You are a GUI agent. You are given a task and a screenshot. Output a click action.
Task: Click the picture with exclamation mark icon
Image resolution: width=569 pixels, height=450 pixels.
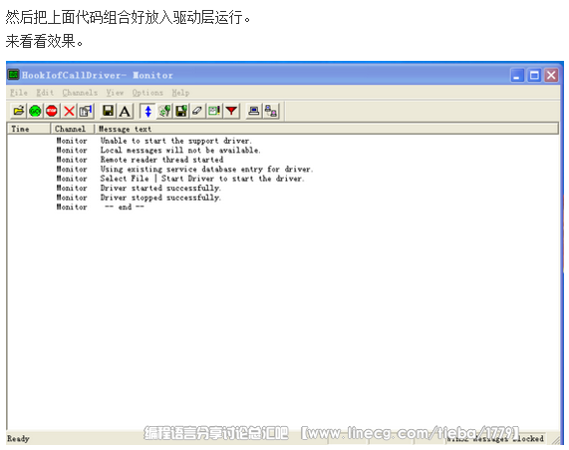coord(214,111)
